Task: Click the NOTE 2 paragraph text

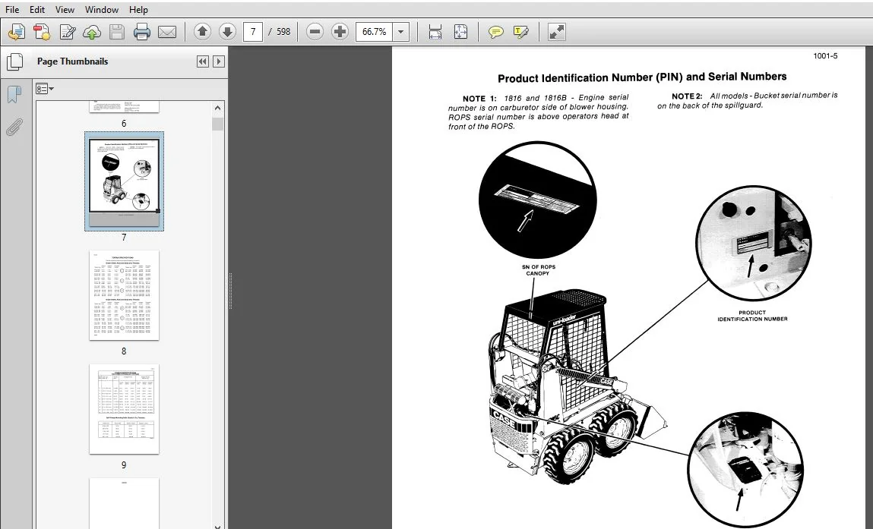Action: pyautogui.click(x=747, y=100)
